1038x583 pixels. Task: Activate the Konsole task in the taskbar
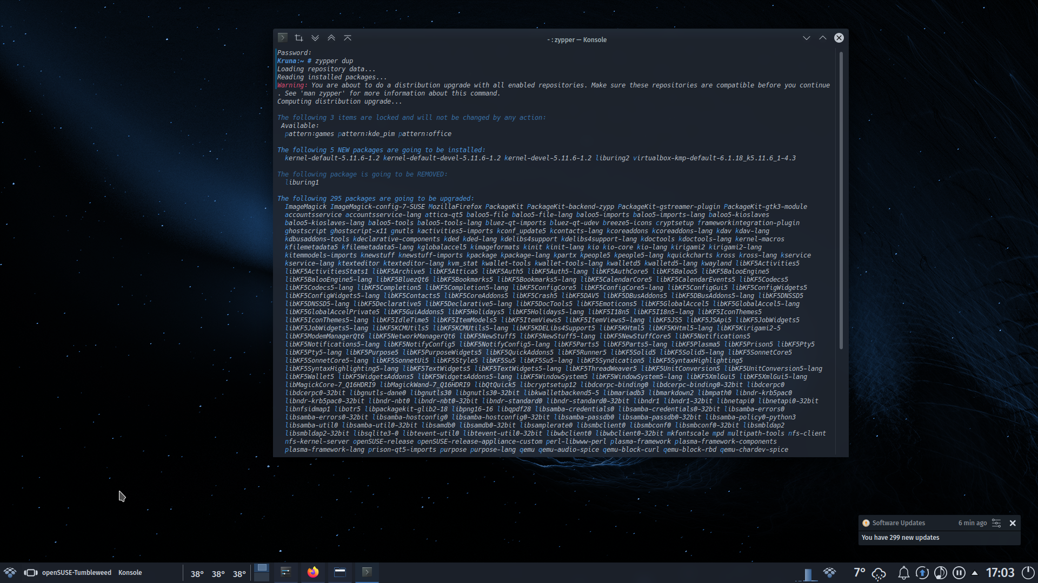coord(367,572)
